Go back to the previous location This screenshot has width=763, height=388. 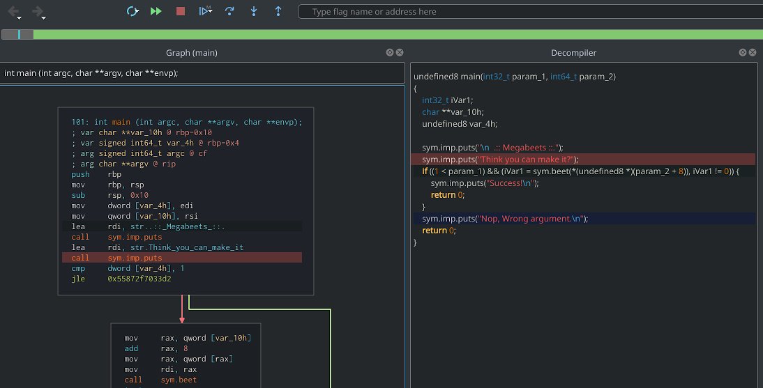[13, 10]
